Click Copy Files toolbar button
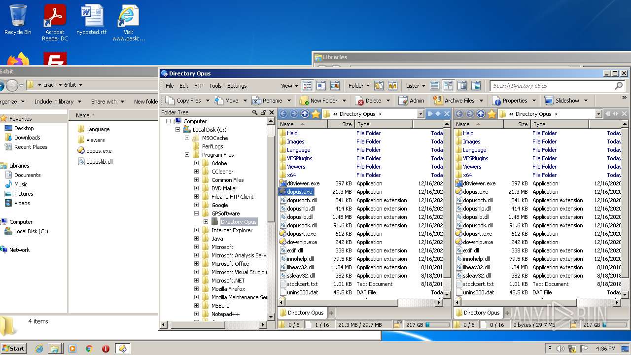This screenshot has width=631, height=355. [183, 101]
